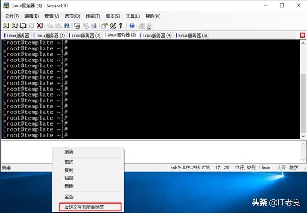This screenshot has width=307, height=213.
Task: Click the printer icon in toolbar
Action: pyautogui.click(x=94, y=25)
